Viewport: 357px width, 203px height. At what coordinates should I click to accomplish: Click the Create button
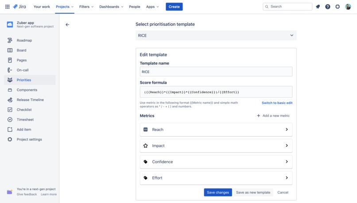tap(174, 7)
